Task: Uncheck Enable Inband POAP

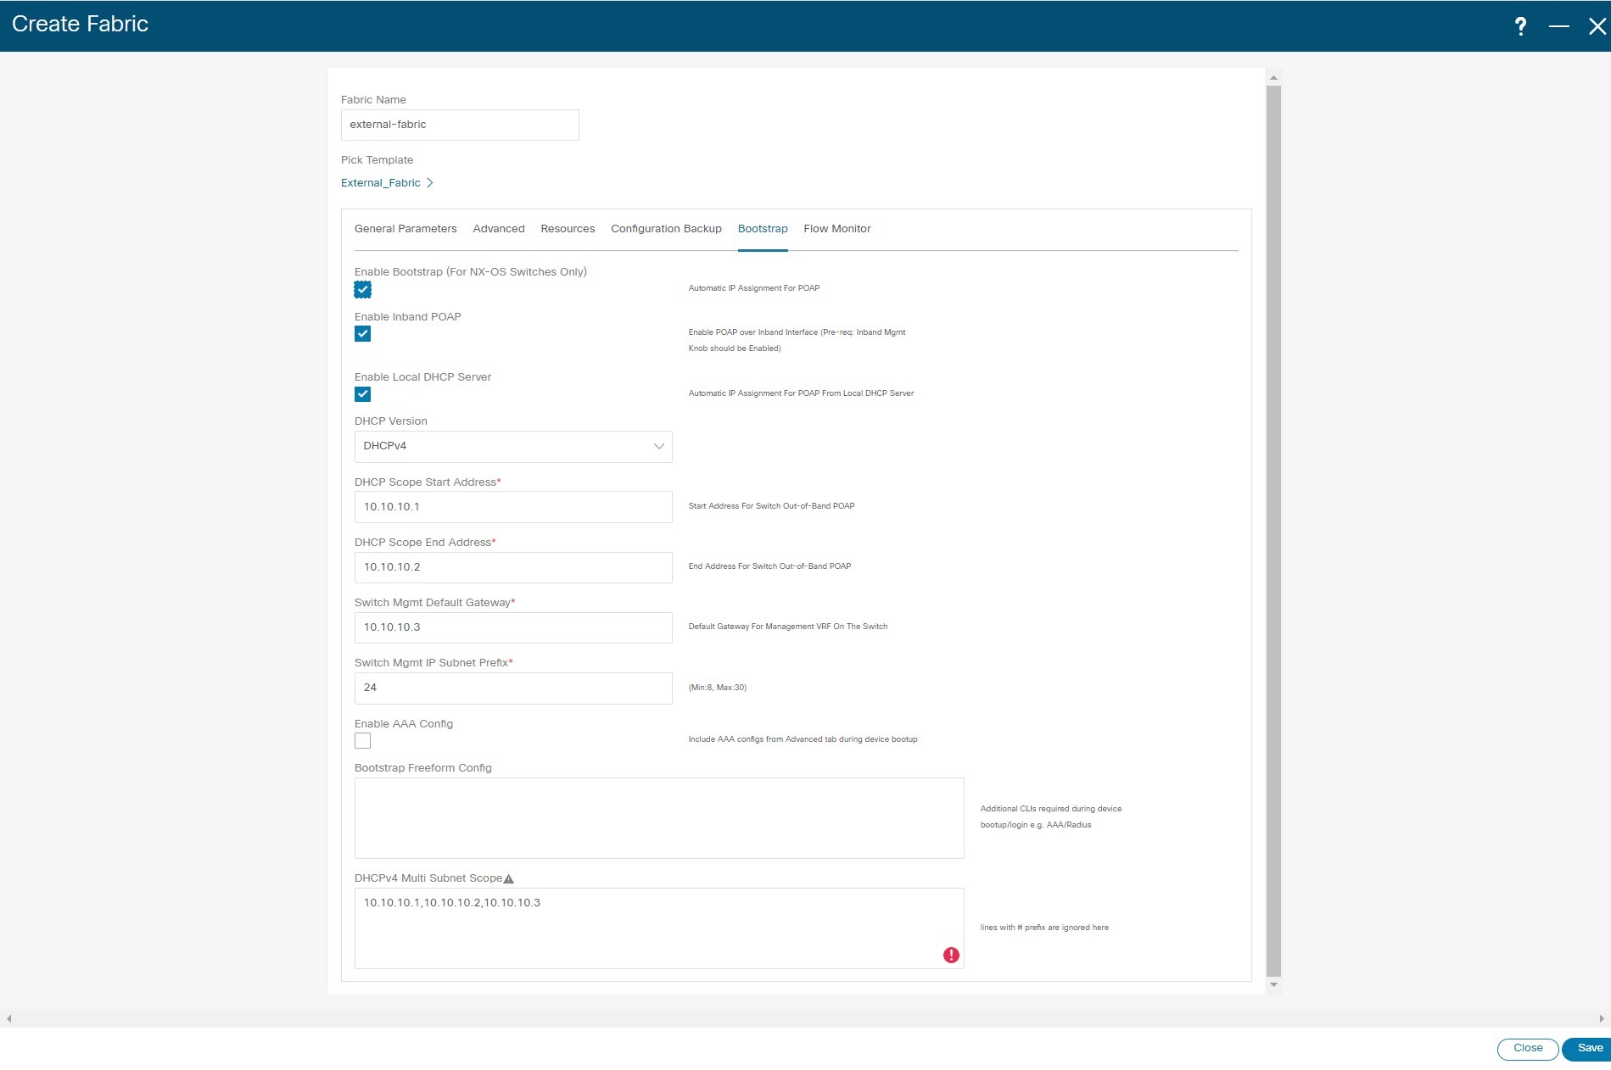Action: [362, 333]
